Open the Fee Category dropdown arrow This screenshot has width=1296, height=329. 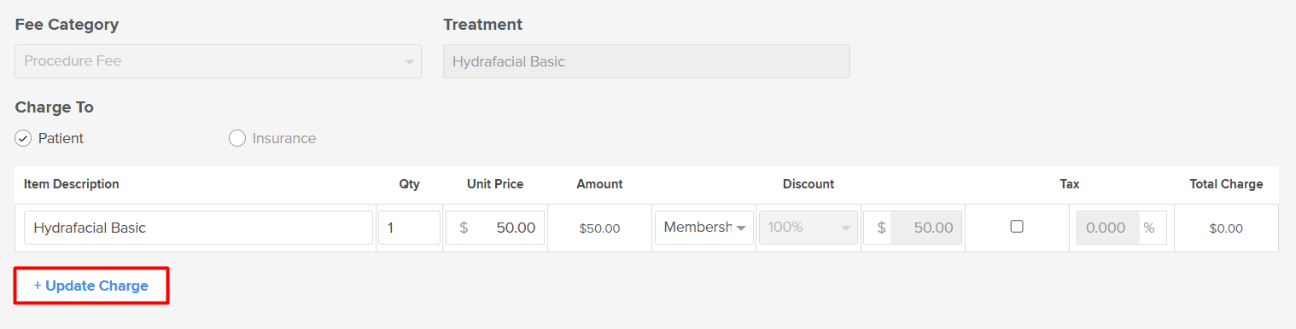point(409,61)
